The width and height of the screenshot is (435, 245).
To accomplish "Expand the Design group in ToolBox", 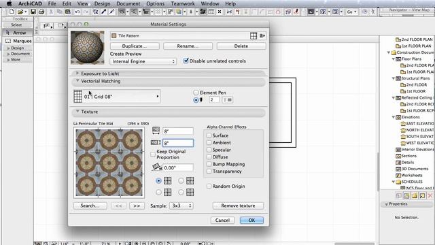I will pyautogui.click(x=9, y=48).
